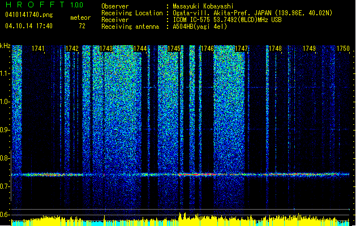Click the 1744 time marker
The height and width of the screenshot is (226, 356).
(140, 49)
